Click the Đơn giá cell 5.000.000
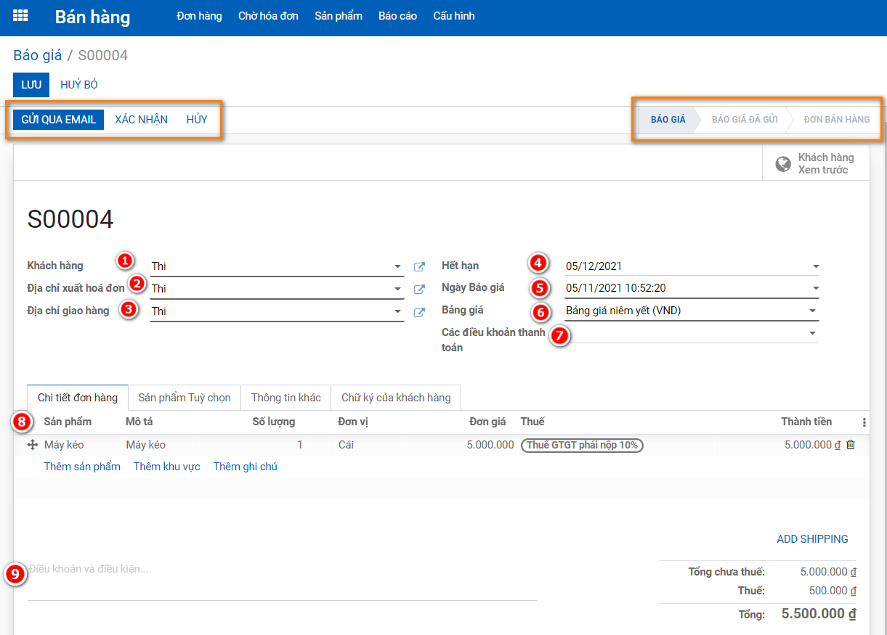The height and width of the screenshot is (635, 887). (490, 445)
